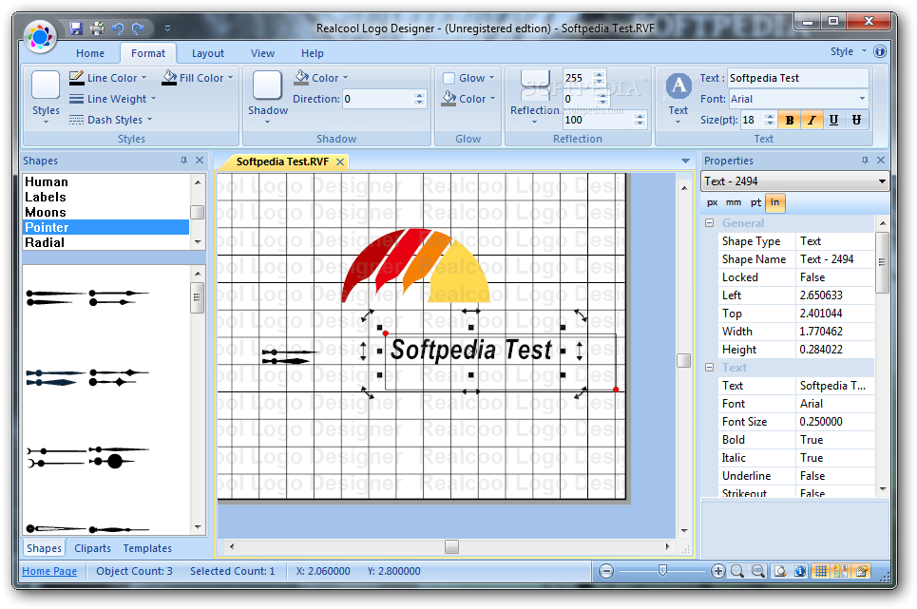Switch units to mm
The height and width of the screenshot is (609, 917).
tap(734, 202)
